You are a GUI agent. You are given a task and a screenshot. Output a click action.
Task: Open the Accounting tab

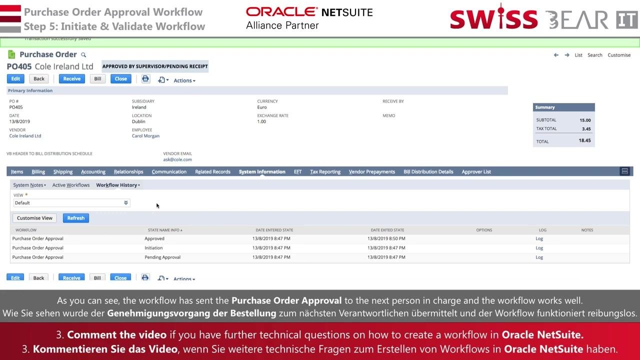[x=93, y=171]
